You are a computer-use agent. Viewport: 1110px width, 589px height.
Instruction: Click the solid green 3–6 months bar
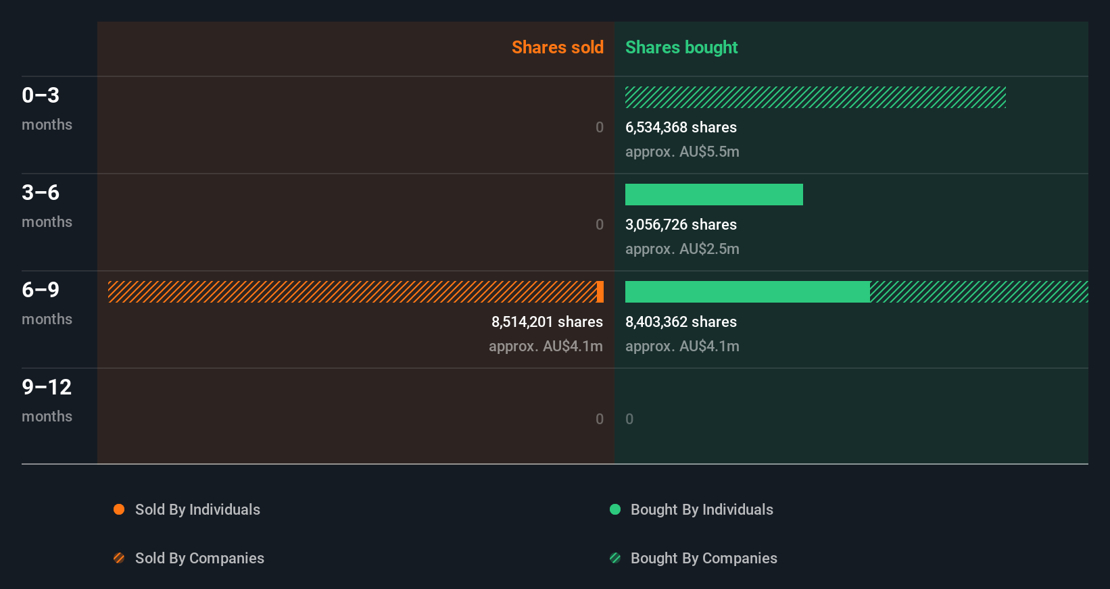coord(714,195)
